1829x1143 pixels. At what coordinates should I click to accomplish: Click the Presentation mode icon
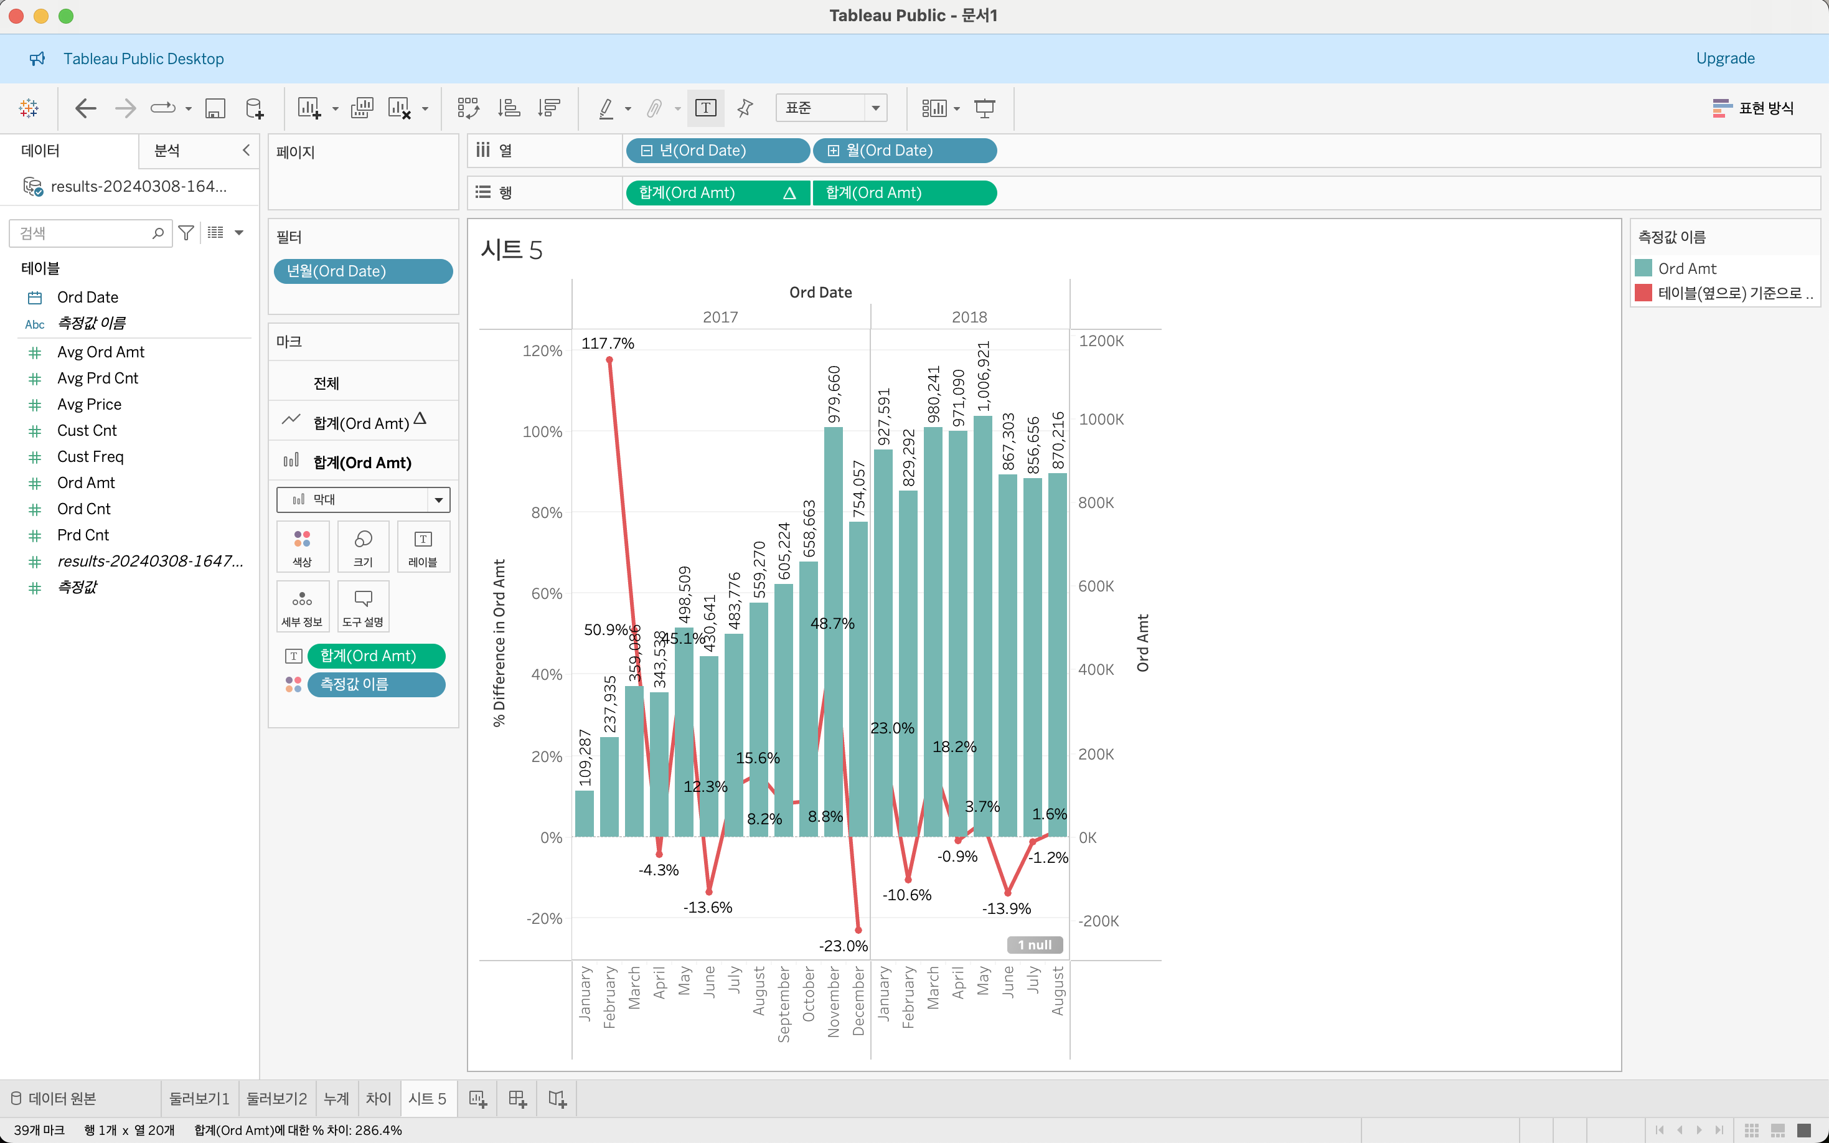[984, 108]
